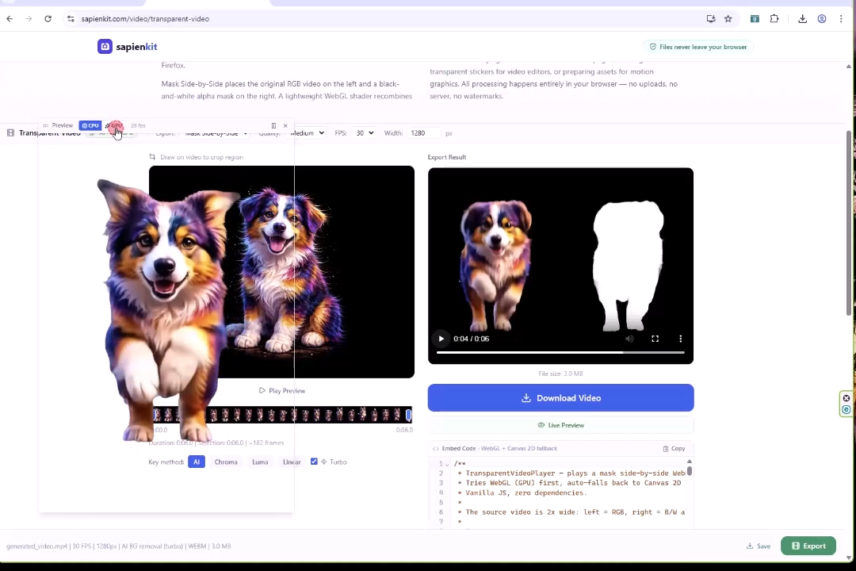Select the Chroma key method

click(x=226, y=462)
